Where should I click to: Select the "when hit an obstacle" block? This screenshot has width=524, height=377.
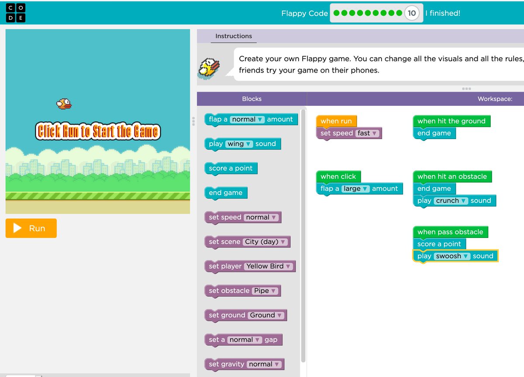(452, 177)
